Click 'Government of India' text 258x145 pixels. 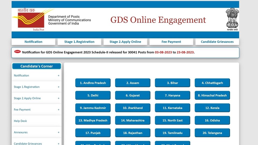click(x=63, y=23)
